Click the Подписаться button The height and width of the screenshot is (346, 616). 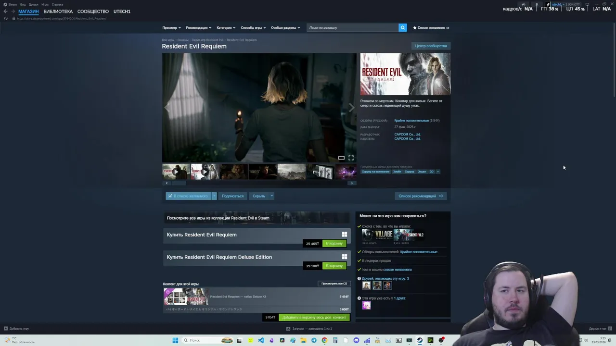[x=232, y=196]
